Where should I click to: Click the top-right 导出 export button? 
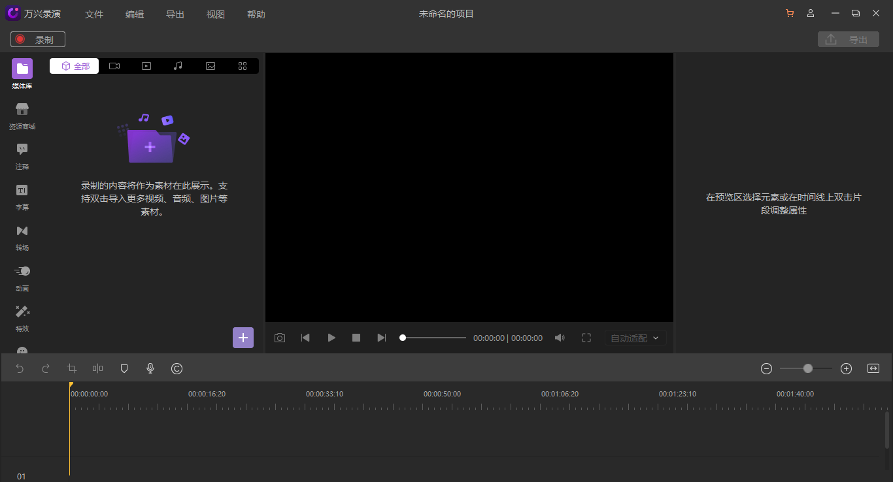coord(849,39)
